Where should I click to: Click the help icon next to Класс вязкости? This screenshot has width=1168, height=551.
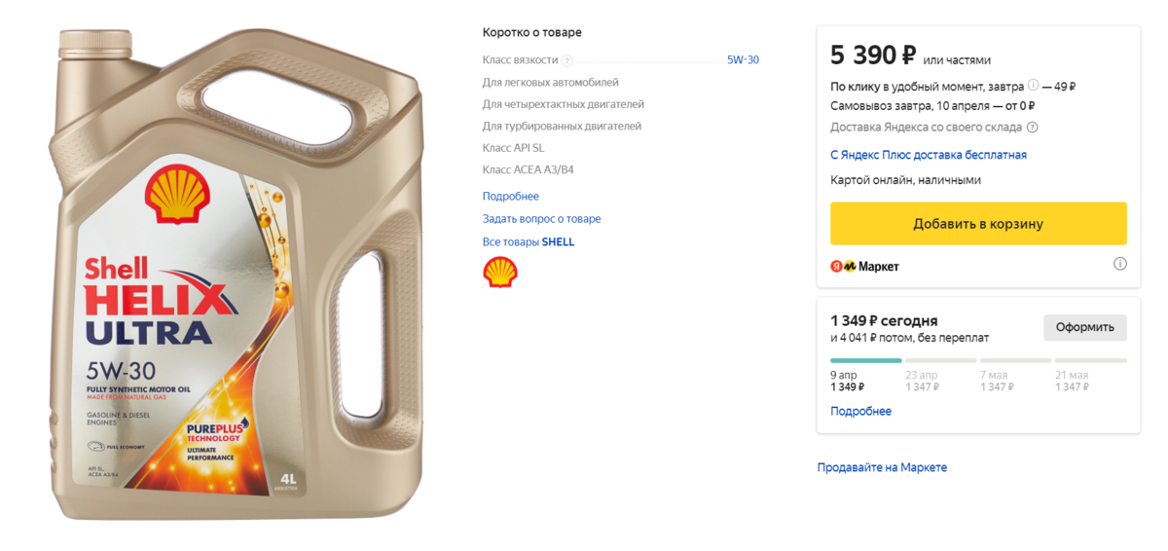[x=567, y=60]
